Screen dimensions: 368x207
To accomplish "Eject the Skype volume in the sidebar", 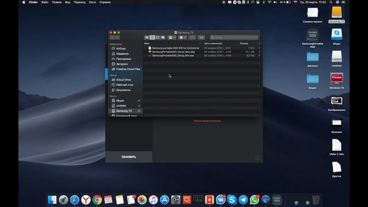I will tap(139, 101).
